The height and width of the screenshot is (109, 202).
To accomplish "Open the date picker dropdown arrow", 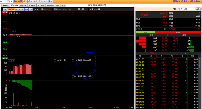I will pos(190,9).
